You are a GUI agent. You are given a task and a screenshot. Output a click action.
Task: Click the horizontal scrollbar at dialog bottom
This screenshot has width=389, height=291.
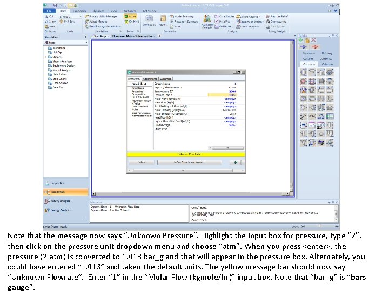coord(183,170)
